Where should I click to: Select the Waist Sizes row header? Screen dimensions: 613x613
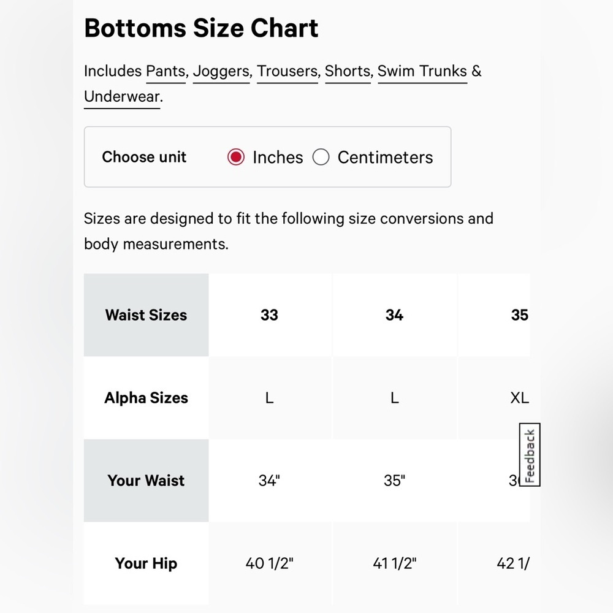147,315
